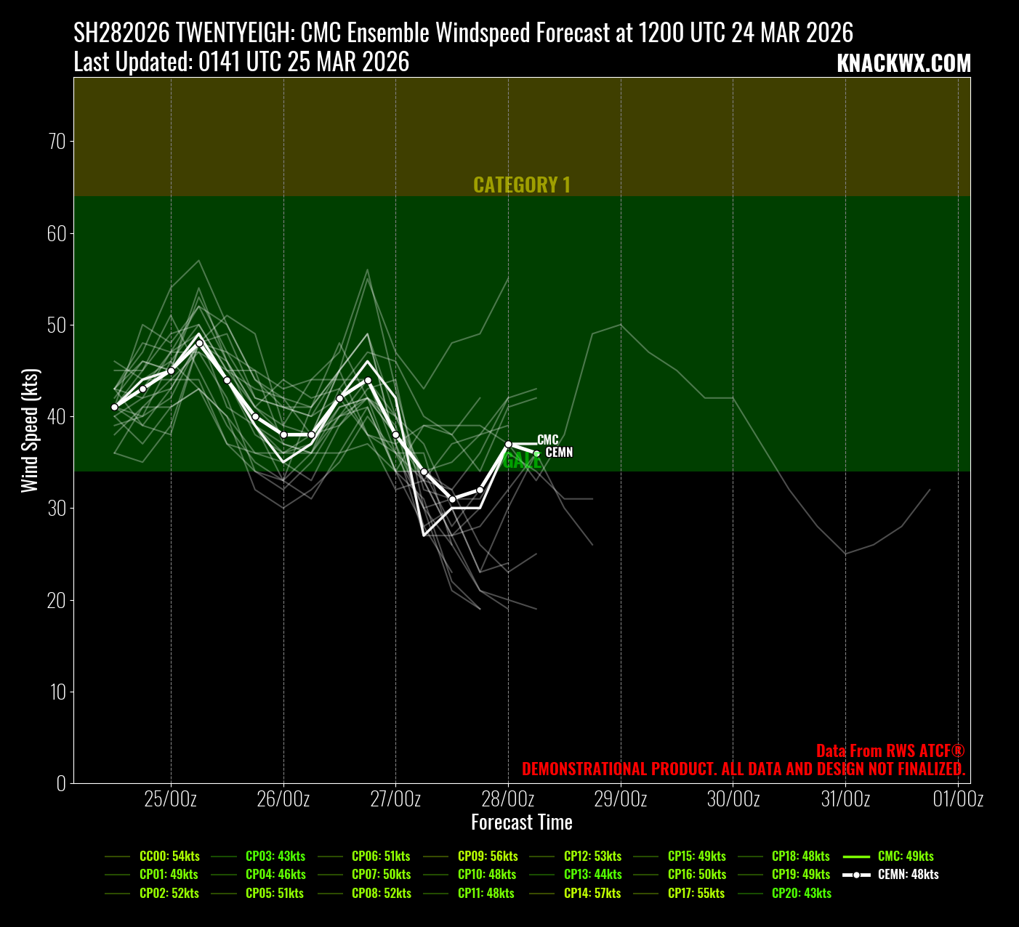1019x927 pixels.
Task: Click the green GALE band label
Action: coord(521,461)
